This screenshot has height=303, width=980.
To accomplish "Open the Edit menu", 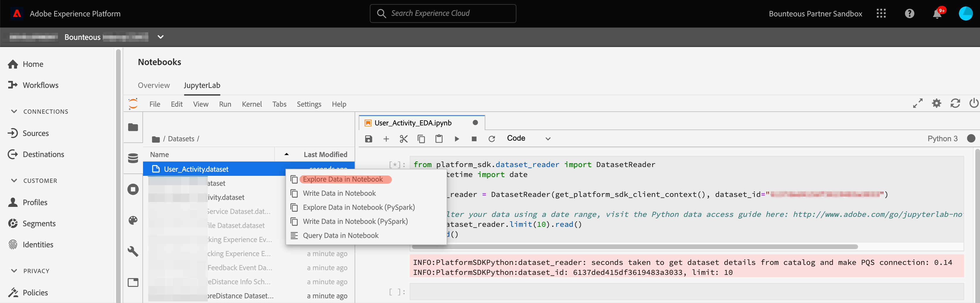I will pos(176,104).
